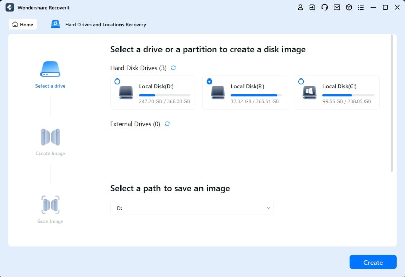Image resolution: width=405 pixels, height=277 pixels.
Task: Click the Local Disk(C:) name text
Action: [x=339, y=86]
